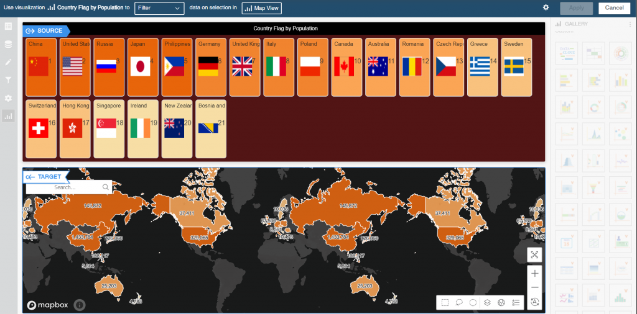The height and width of the screenshot is (314, 637).
Task: Click the Mapbox logo link
Action: (x=47, y=305)
